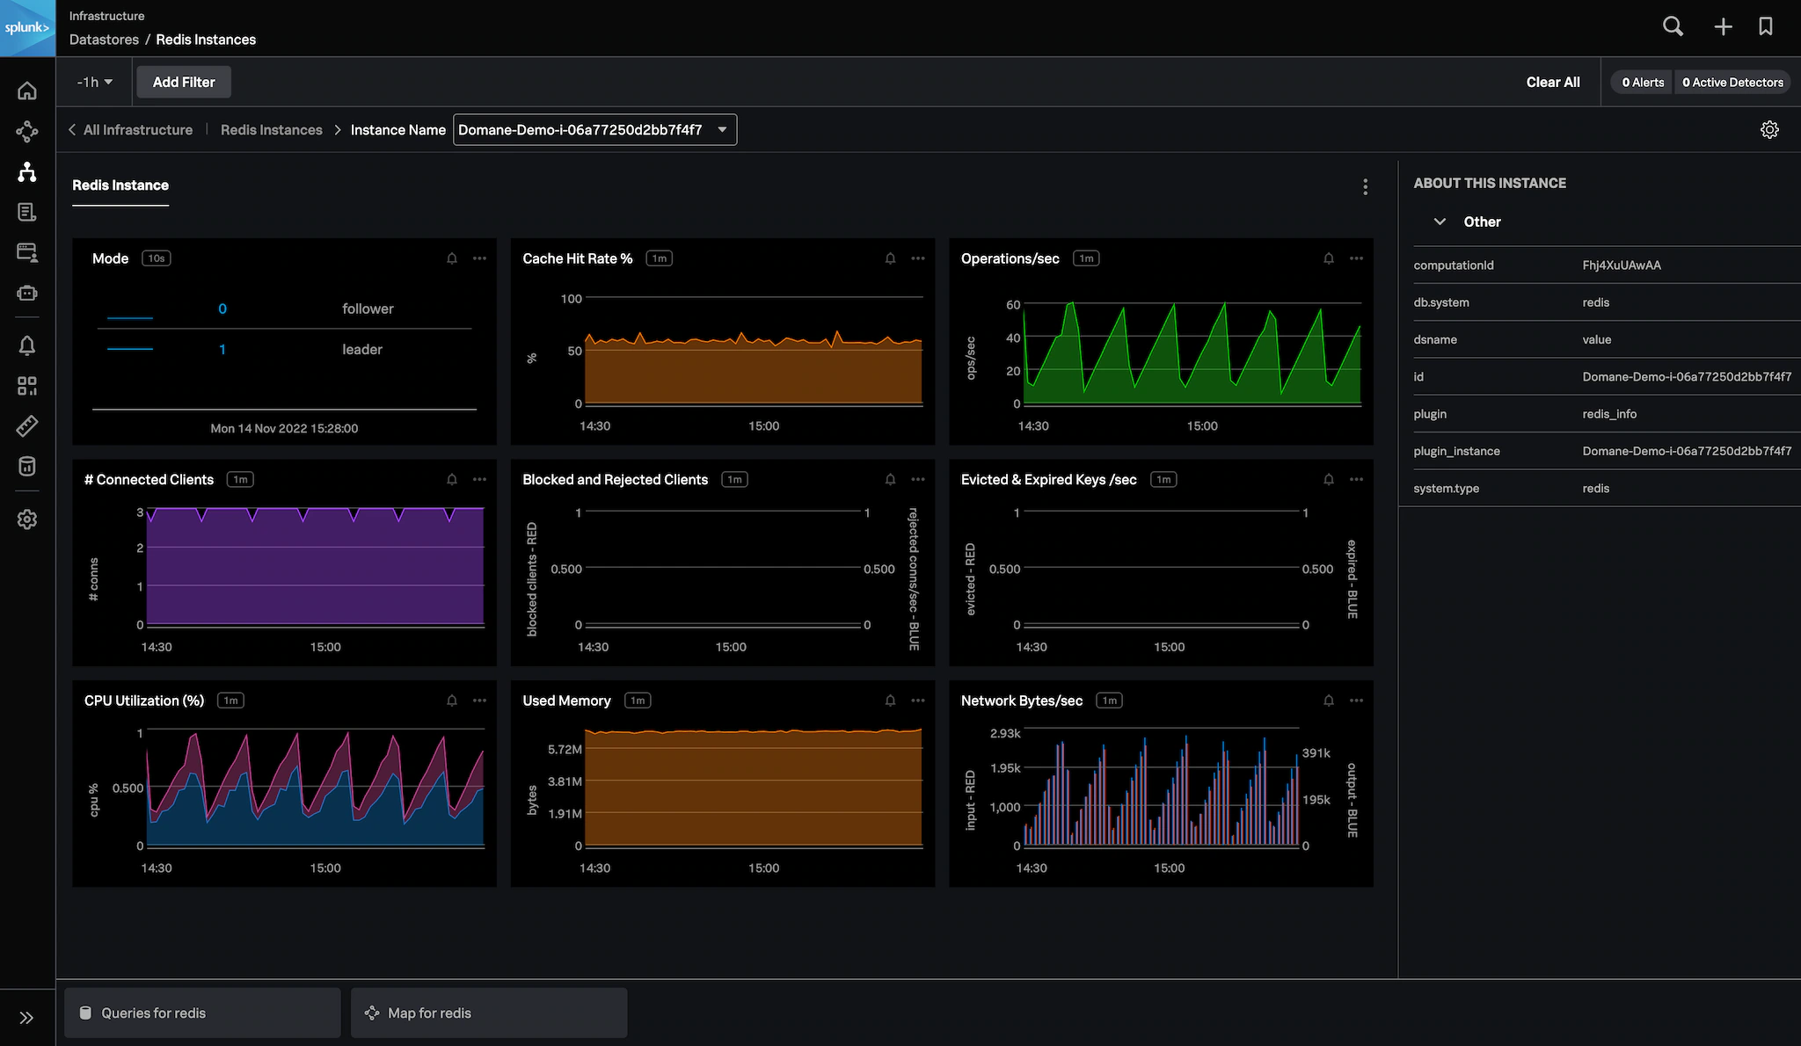Click the leader blue line swatch
Image resolution: width=1801 pixels, height=1046 pixels.
[x=130, y=350]
